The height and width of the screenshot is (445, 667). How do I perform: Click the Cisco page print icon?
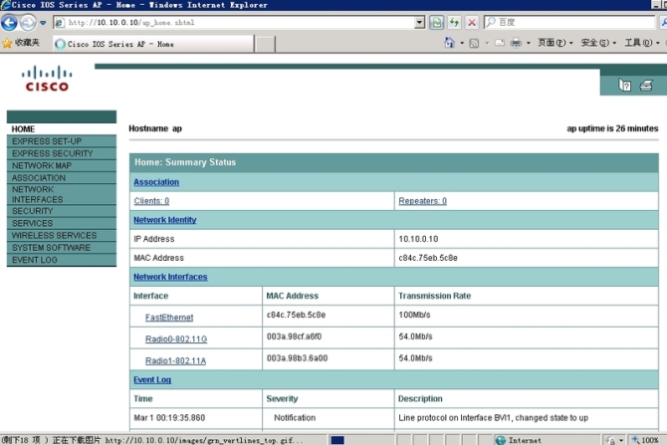click(x=647, y=86)
